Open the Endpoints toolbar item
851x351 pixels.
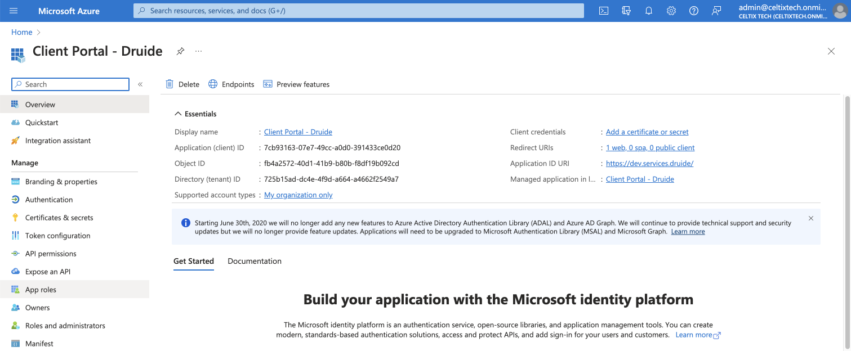(231, 84)
